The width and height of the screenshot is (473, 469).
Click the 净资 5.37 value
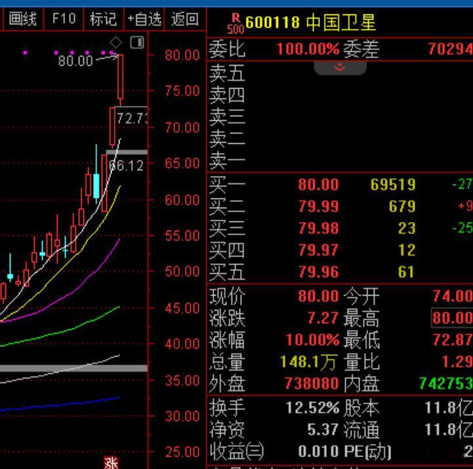coord(323,430)
